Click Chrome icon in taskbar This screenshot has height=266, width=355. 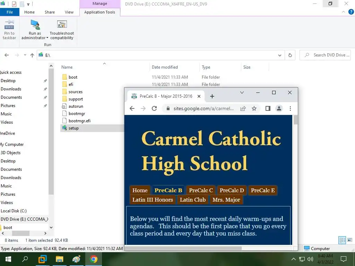(93, 259)
